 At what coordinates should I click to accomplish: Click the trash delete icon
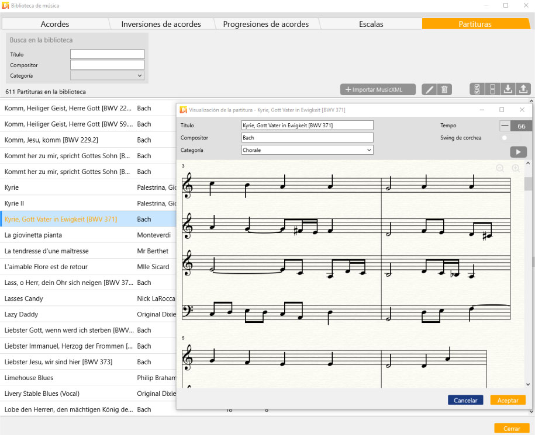(x=444, y=89)
